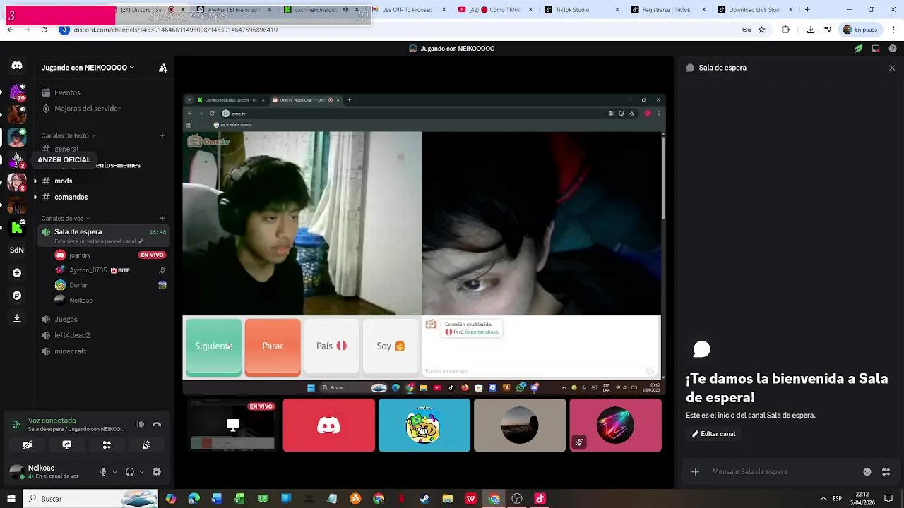Open apps icon in chat box
Viewport: 904px width, 508px height.
click(x=886, y=472)
